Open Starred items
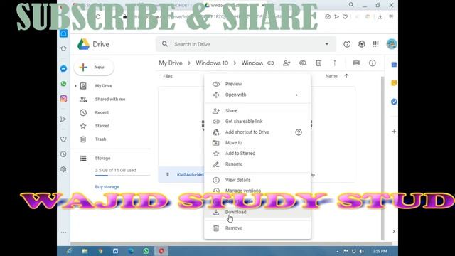This screenshot has width=455, height=256. (102, 126)
